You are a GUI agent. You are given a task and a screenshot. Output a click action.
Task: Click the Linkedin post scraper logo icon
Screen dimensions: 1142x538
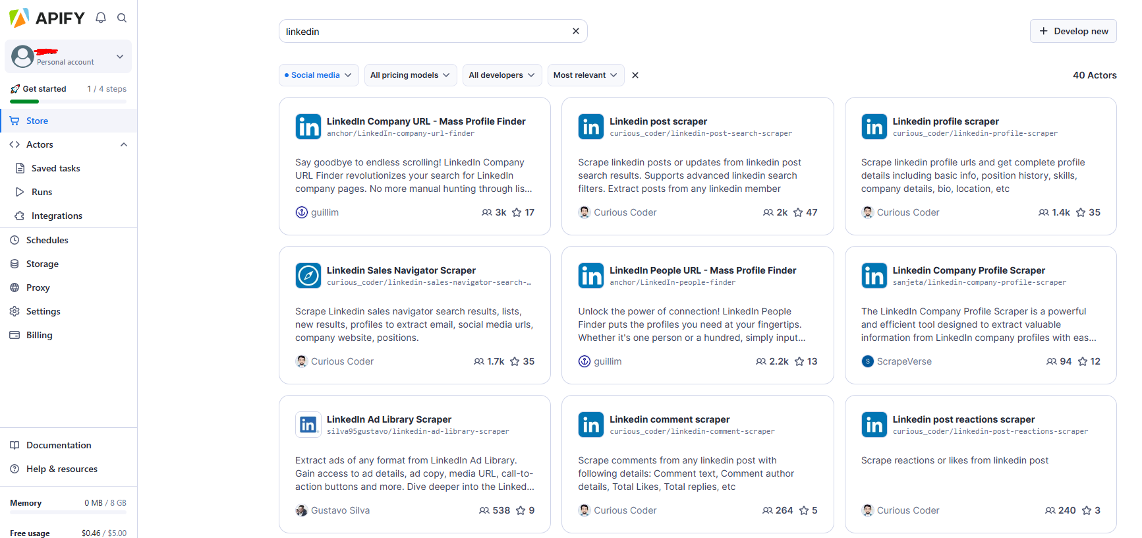tap(591, 127)
